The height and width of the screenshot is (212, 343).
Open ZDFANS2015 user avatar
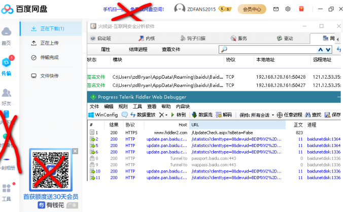coord(180,9)
